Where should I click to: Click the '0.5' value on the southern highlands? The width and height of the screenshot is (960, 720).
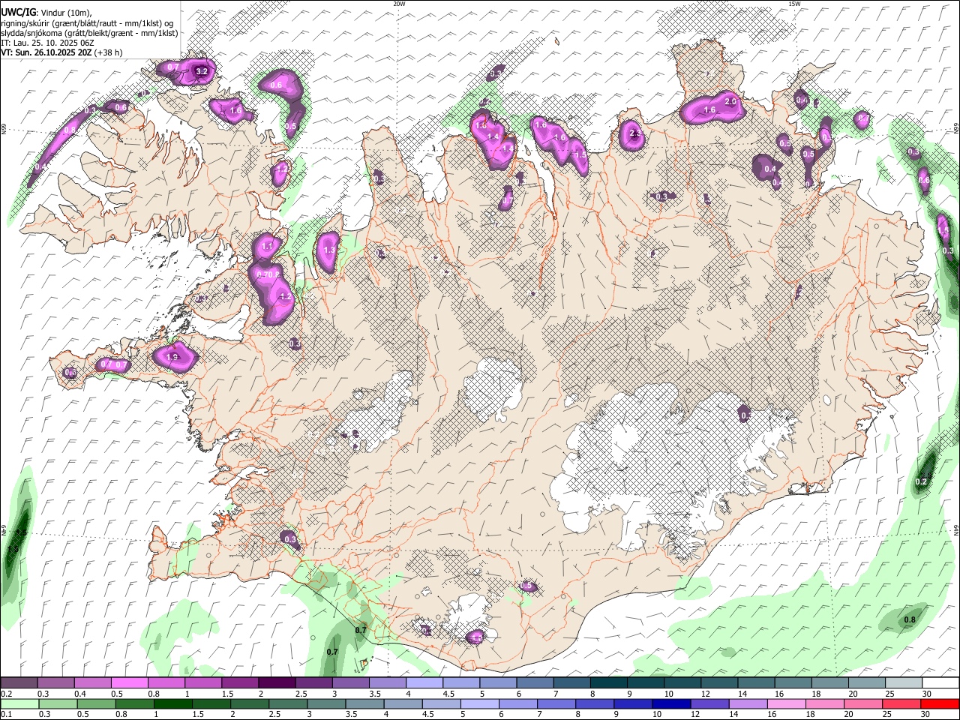[526, 586]
